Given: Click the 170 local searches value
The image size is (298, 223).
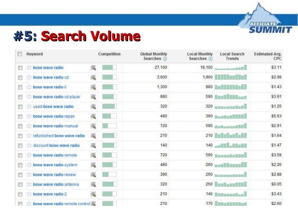Looking at the screenshot, I should 209,203.
